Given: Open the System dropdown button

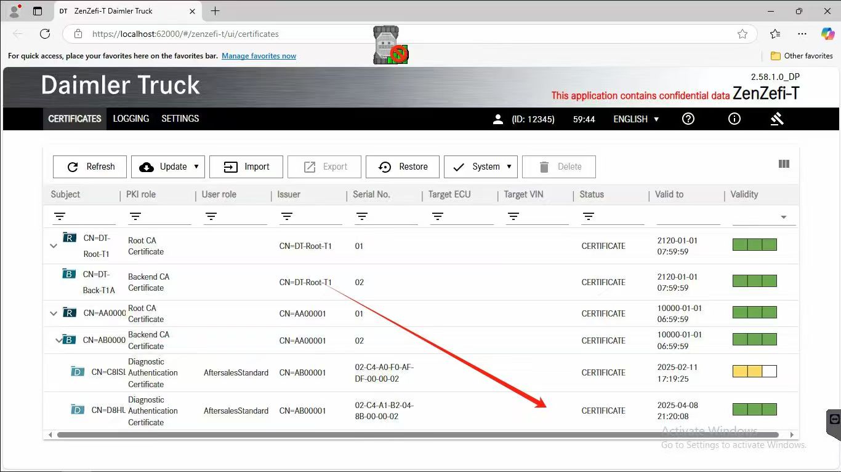Looking at the screenshot, I should [481, 167].
